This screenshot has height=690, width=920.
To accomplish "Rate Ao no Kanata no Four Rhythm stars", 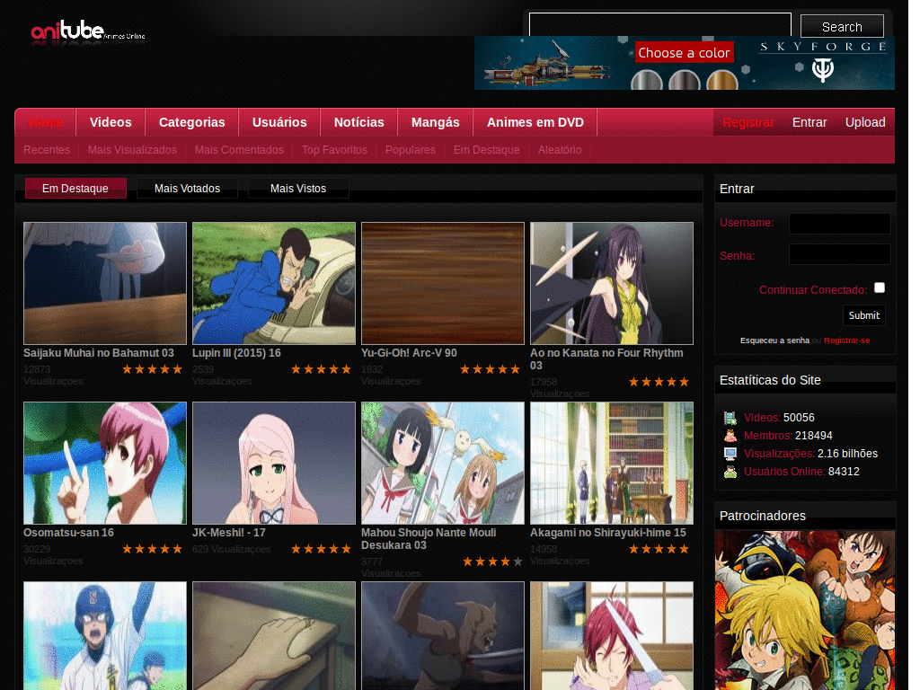I will click(659, 382).
